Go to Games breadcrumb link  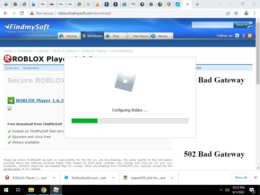[x=42, y=51]
